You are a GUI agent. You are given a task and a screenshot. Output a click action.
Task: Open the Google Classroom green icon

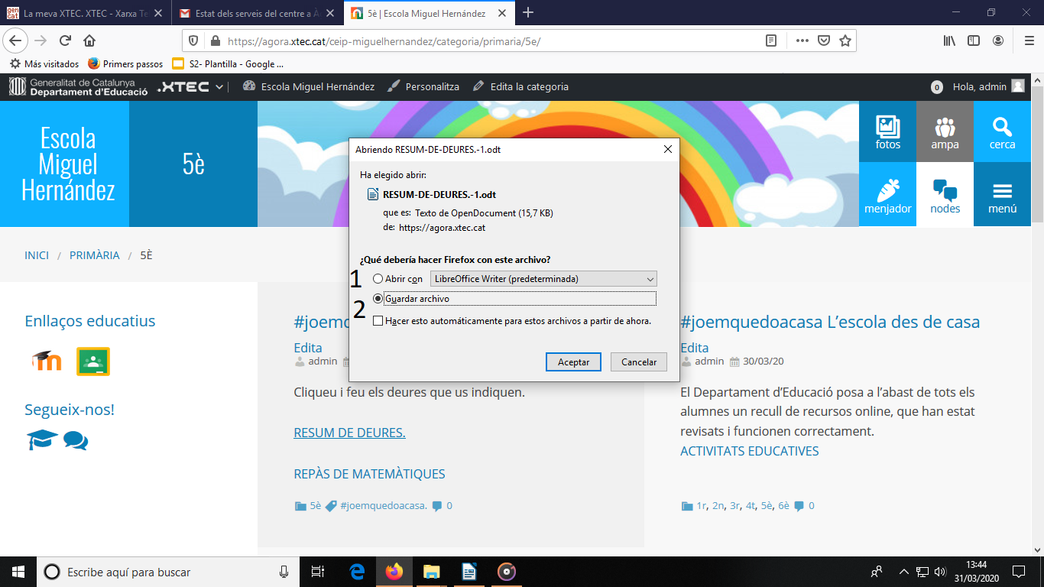(x=93, y=361)
